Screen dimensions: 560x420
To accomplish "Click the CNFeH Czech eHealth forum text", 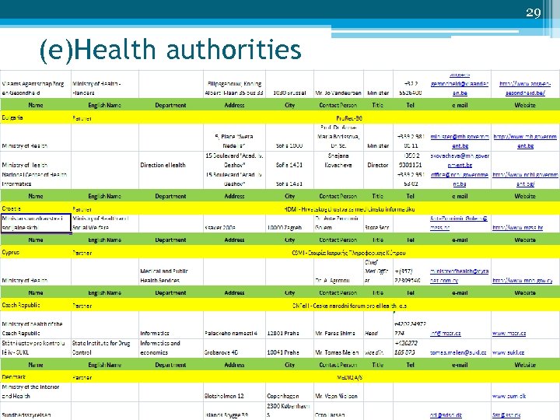I will coord(349,306).
